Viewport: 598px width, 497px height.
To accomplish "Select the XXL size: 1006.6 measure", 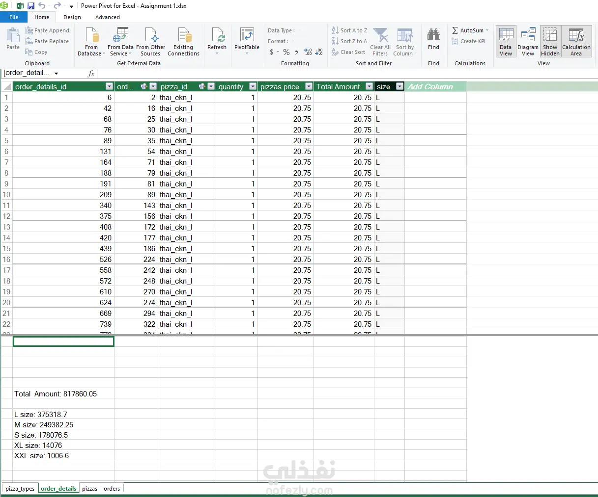I will pos(63,455).
